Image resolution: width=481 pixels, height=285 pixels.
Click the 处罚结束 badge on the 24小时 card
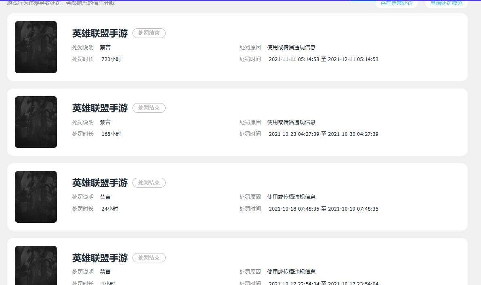[x=149, y=182]
